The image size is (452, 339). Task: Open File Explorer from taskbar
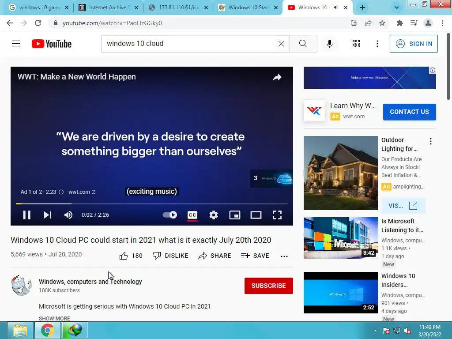(x=20, y=330)
